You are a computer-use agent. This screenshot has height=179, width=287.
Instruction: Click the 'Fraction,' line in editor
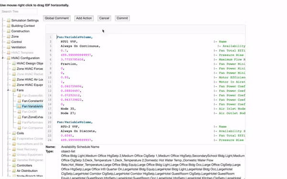click(69, 64)
